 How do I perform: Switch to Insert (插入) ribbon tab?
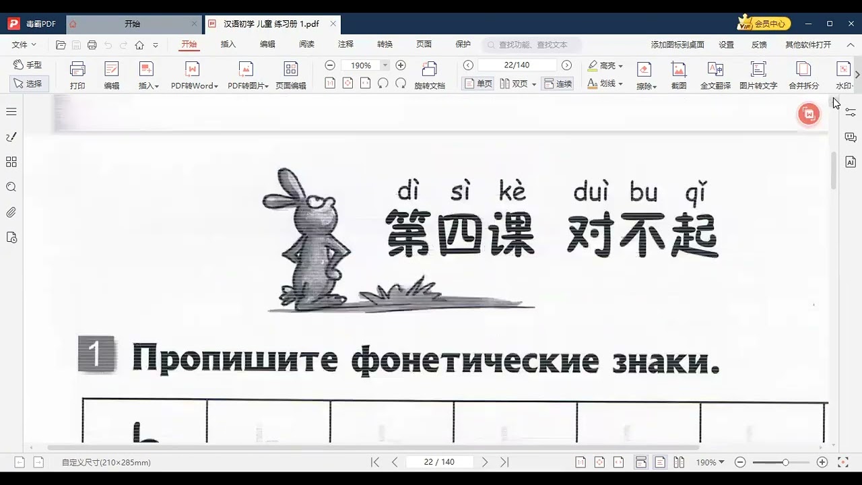coord(228,44)
